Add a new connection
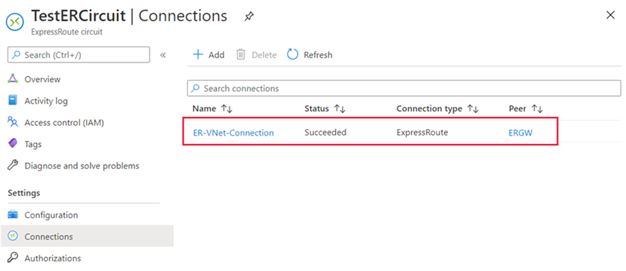Screen dimensions: 626x271 pos(209,55)
